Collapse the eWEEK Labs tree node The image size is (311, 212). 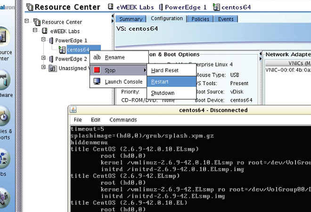coord(36,31)
